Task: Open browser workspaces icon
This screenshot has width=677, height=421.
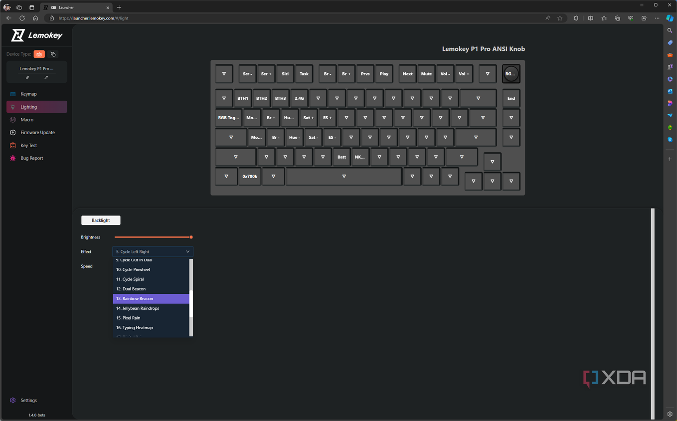Action: [19, 7]
